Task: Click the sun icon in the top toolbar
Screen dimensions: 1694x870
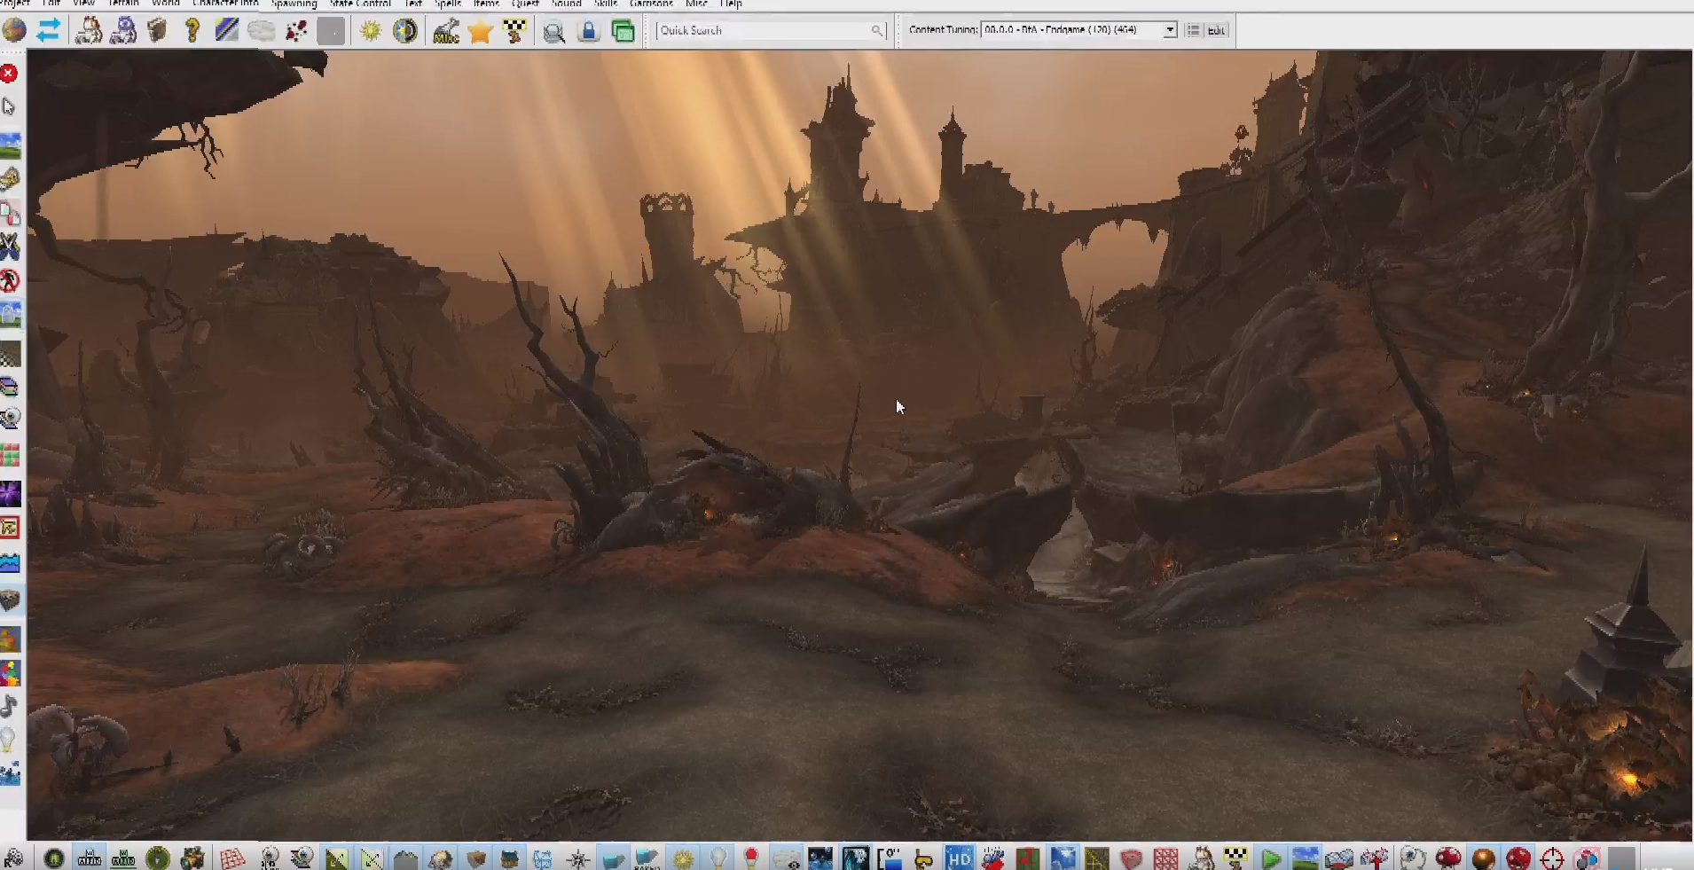Action: pos(371,30)
